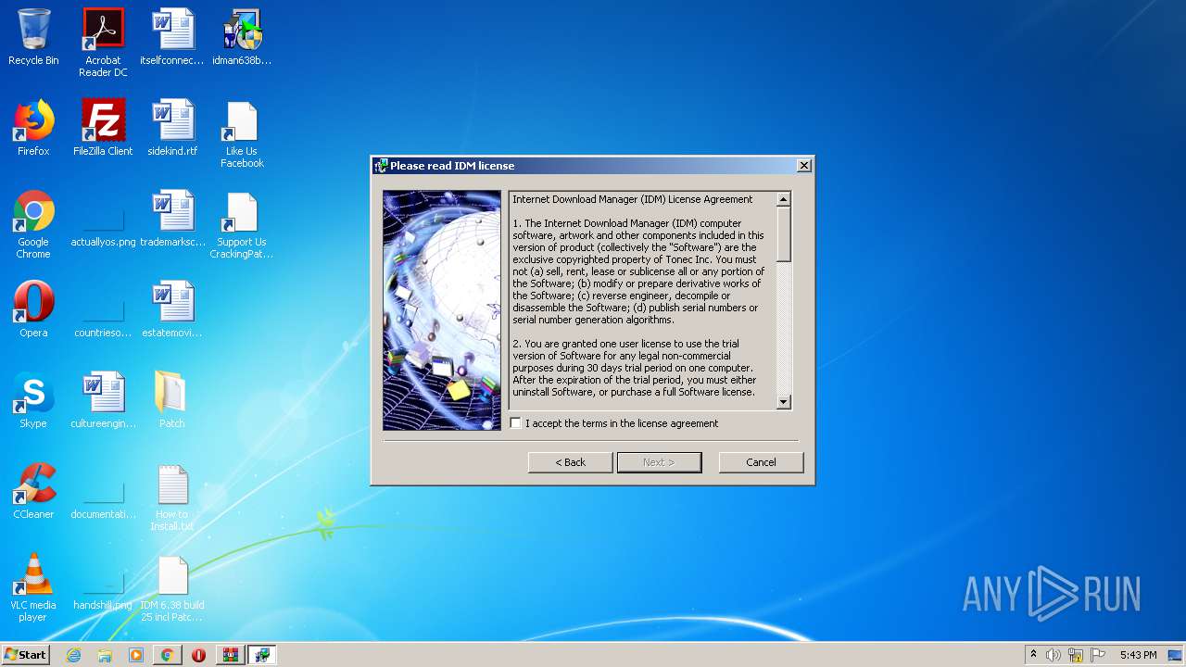Select the CCleaner desktop shortcut
This screenshot has width=1186, height=667.
tap(33, 492)
